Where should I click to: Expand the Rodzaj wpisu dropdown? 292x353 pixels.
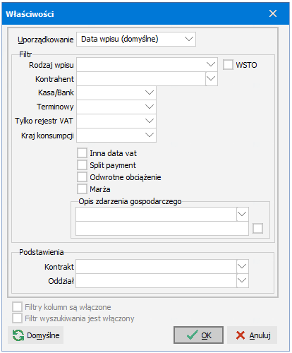[211, 64]
